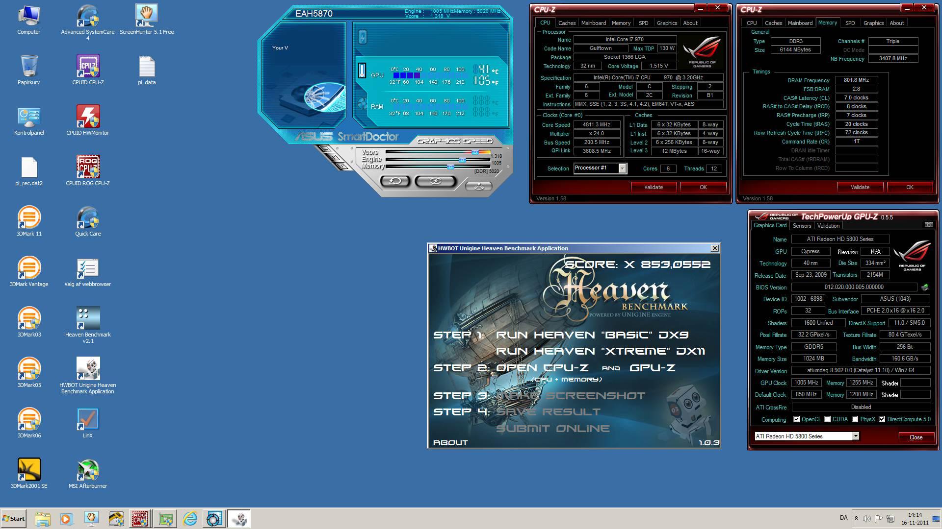This screenshot has width=942, height=529.
Task: Click the DA language indicator in taskbar
Action: tap(843, 518)
